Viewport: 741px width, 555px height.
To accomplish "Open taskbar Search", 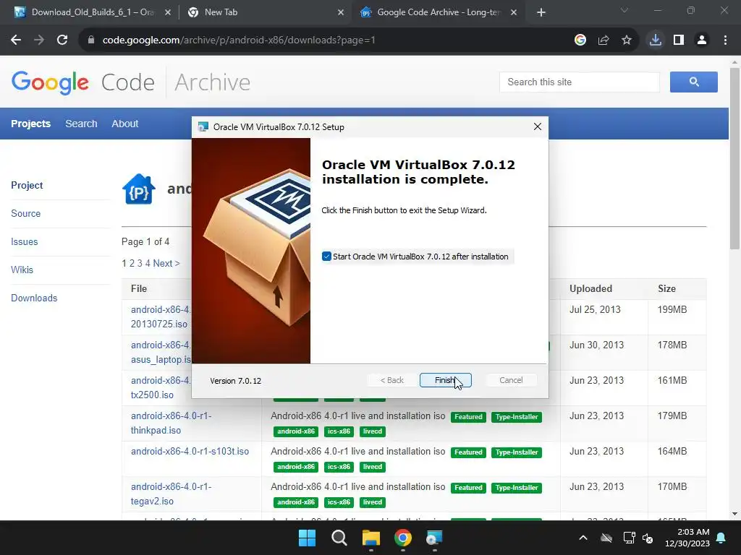I will [339, 538].
